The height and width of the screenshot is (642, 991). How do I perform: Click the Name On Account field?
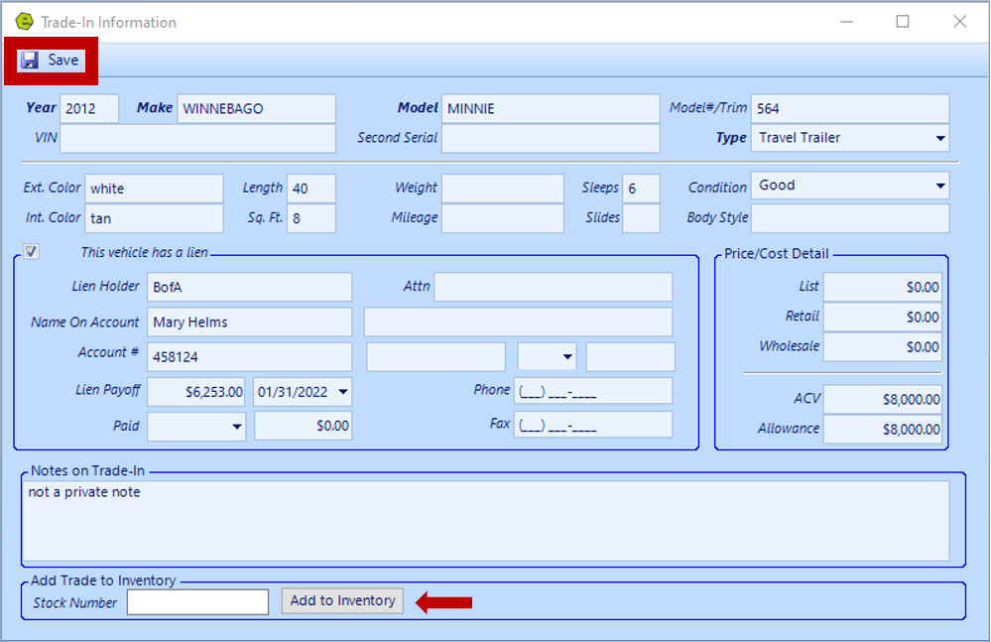(250, 322)
